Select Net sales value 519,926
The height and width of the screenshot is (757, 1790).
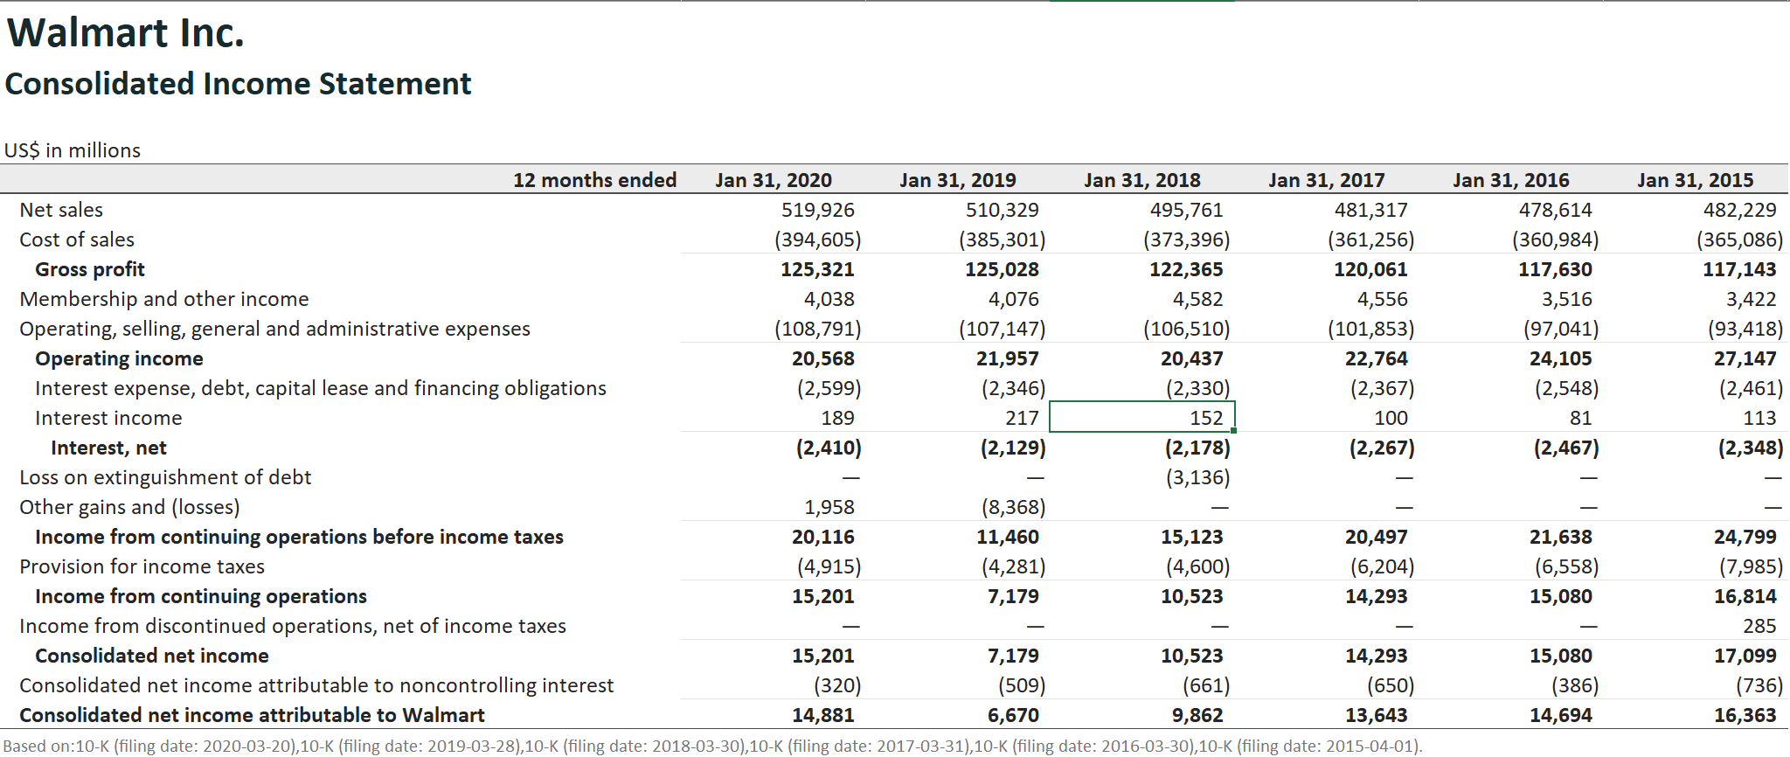tap(818, 210)
